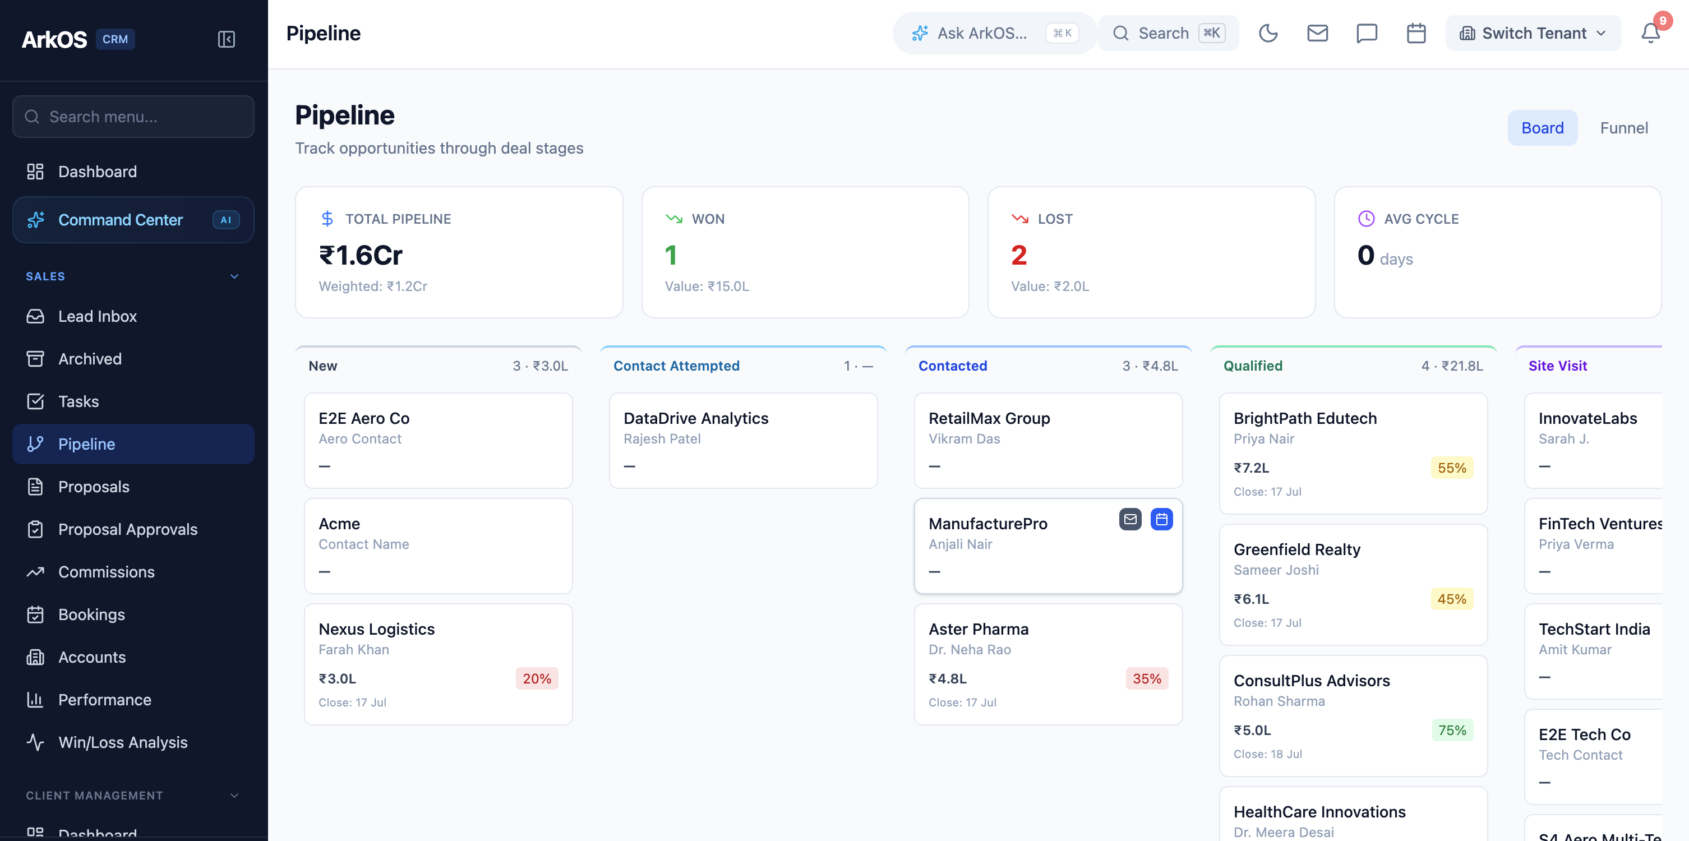Open the BrightPath Edutech deal card
The width and height of the screenshot is (1689, 841).
(1353, 454)
